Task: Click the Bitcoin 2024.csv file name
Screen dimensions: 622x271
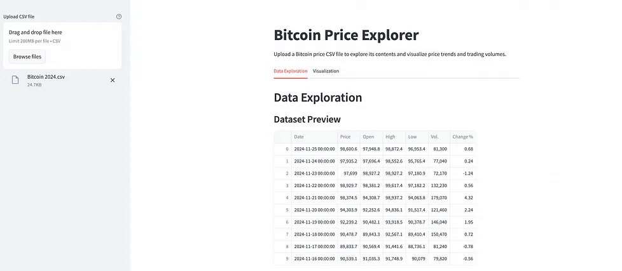Action: (x=46, y=77)
